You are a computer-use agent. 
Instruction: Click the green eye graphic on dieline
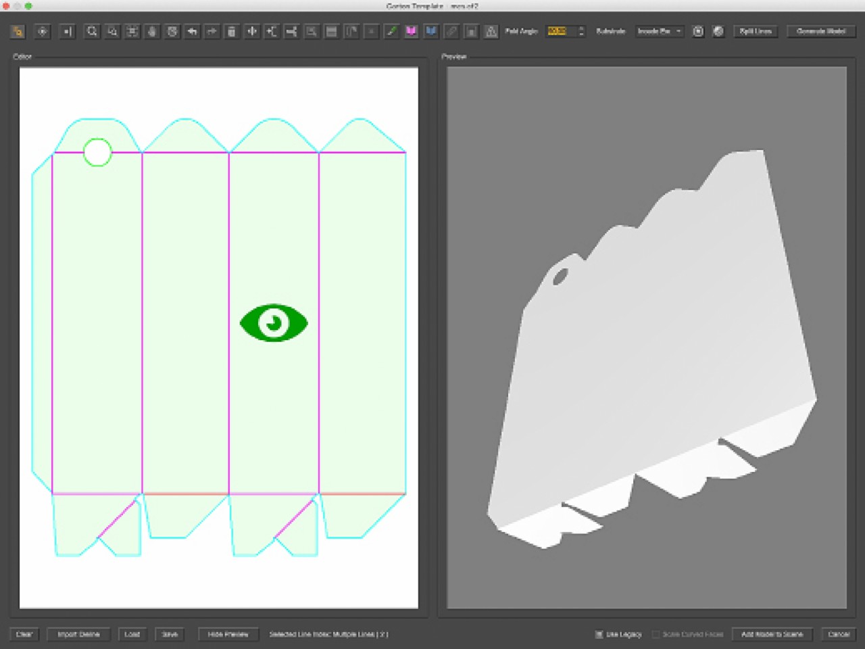[x=274, y=322]
